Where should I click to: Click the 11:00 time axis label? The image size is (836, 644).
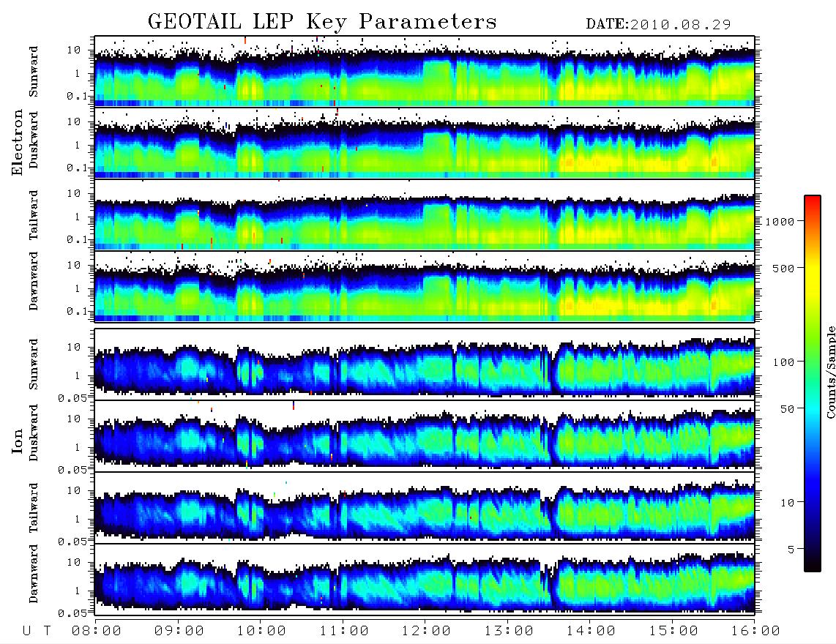(x=344, y=631)
